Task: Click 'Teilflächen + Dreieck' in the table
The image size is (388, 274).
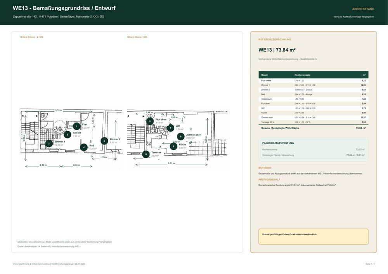Action: [303, 90]
